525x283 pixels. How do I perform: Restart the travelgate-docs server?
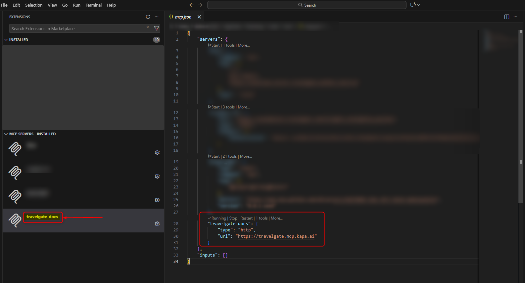click(x=246, y=218)
